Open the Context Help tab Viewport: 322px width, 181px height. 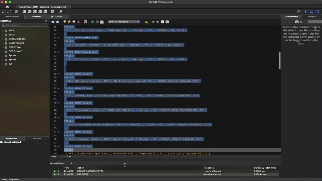pyautogui.click(x=291, y=17)
